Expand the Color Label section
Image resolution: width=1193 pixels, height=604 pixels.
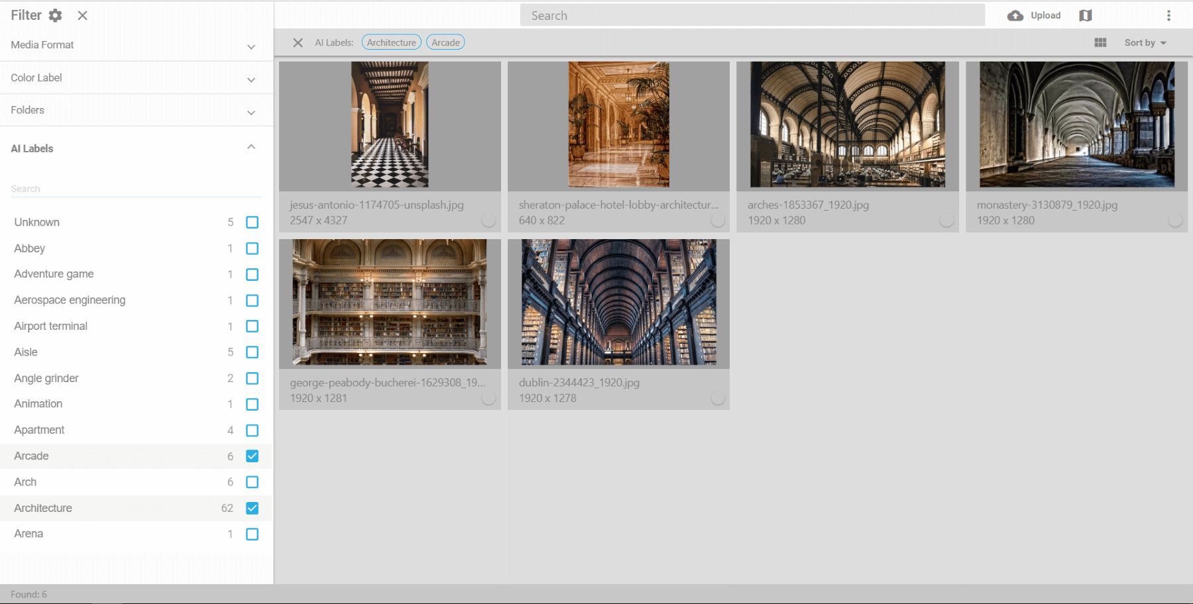251,79
